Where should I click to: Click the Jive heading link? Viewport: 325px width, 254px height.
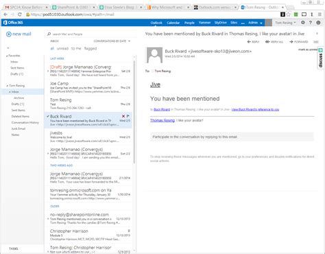(155, 84)
